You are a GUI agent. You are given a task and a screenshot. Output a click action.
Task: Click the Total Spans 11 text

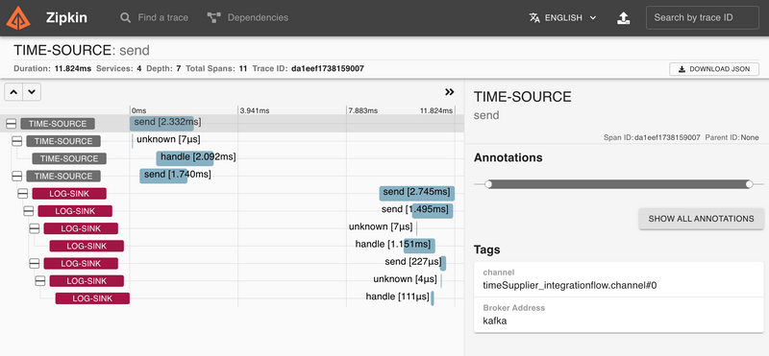pos(216,68)
